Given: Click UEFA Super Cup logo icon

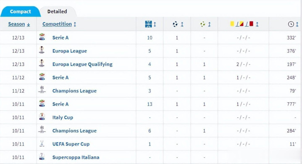Looking at the screenshot, I should [42, 143].
